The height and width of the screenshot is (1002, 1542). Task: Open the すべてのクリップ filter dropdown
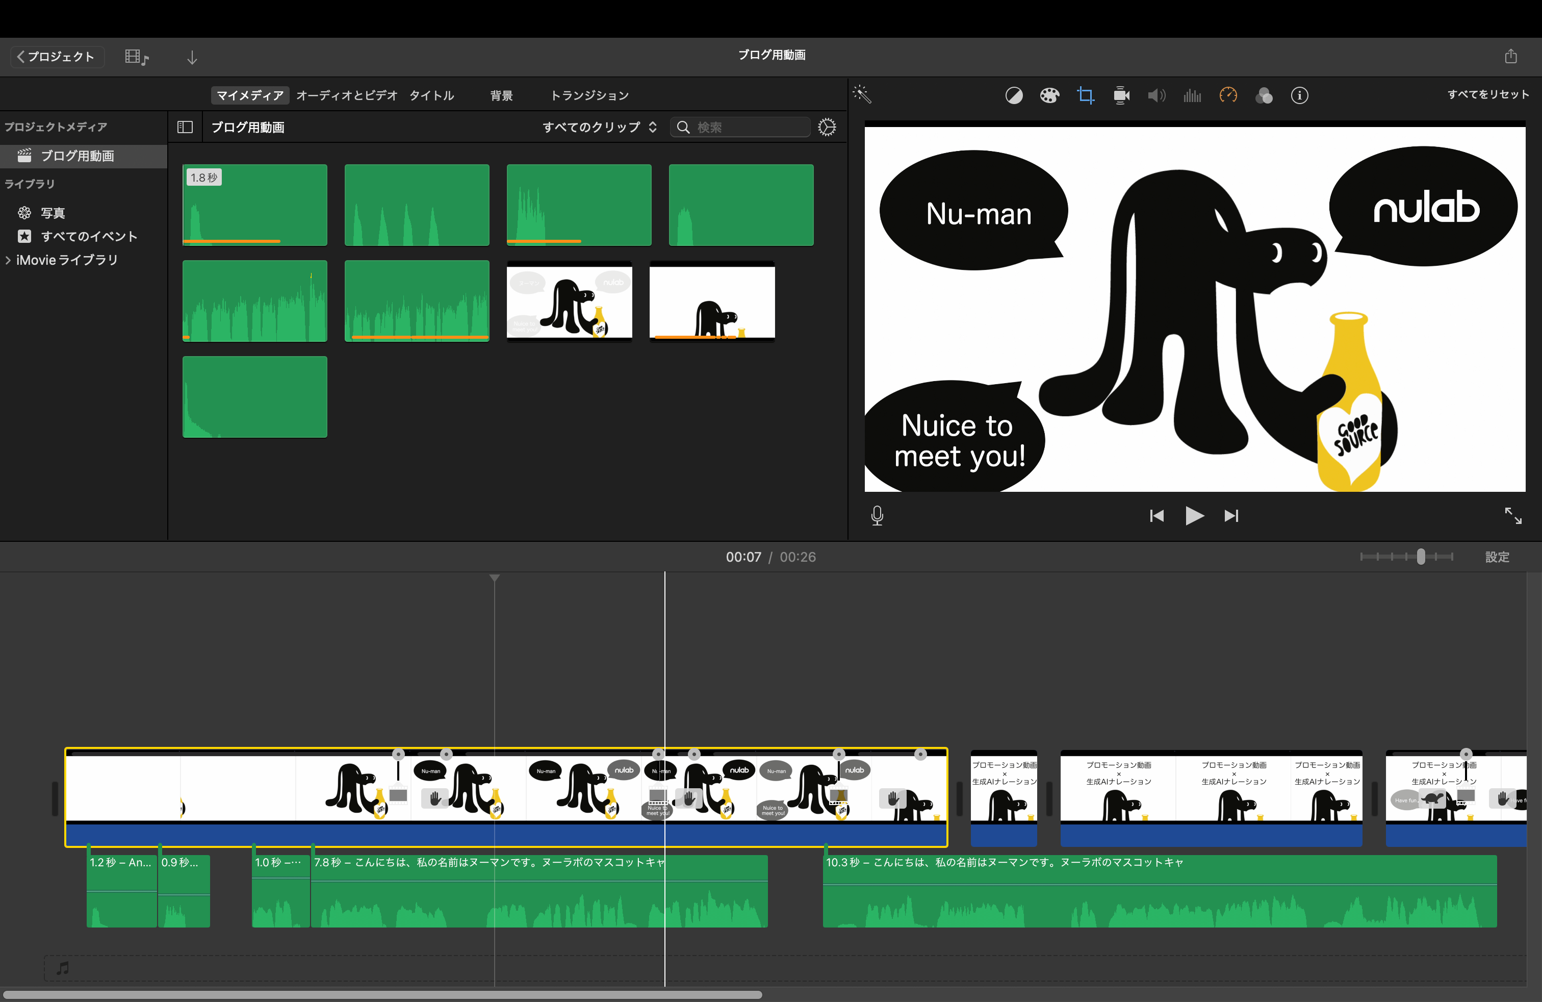[600, 127]
